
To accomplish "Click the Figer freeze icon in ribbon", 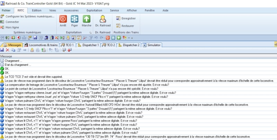I will pos(74,21).
